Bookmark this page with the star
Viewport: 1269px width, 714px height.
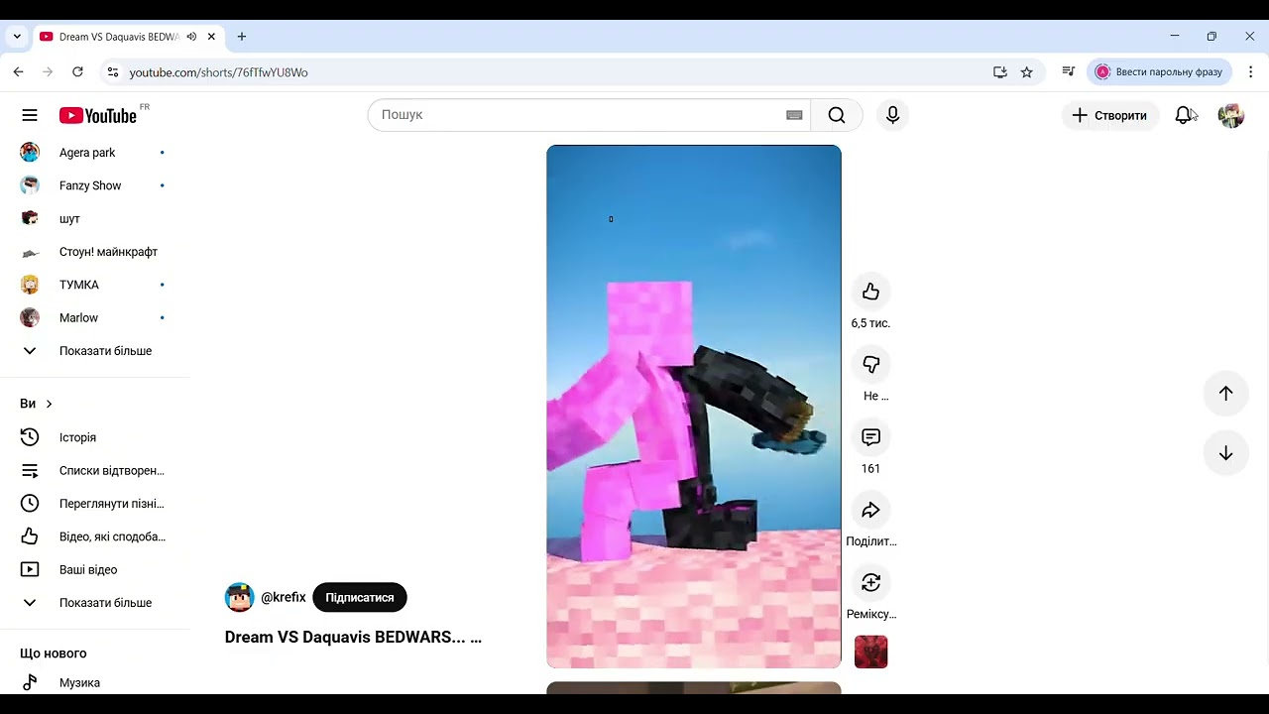tap(1027, 72)
